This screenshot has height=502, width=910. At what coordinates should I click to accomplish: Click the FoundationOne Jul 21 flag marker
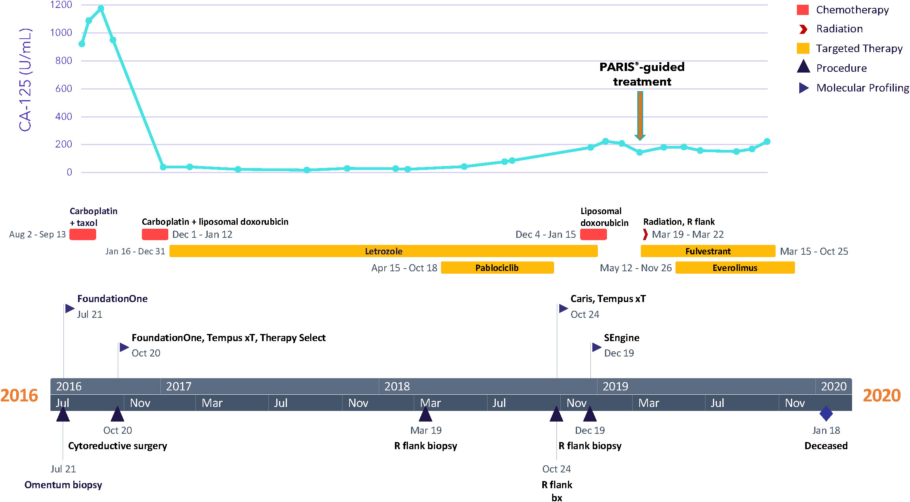pos(70,308)
